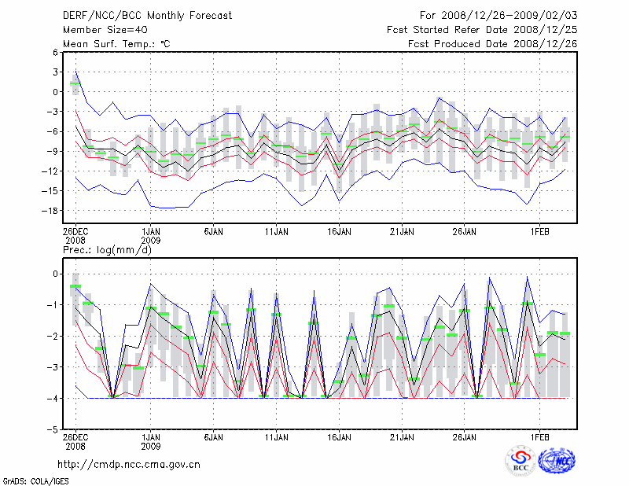Image resolution: width=629 pixels, height=486 pixels.
Task: Click 11JAN label under precipitation chart
Action: pos(276,436)
